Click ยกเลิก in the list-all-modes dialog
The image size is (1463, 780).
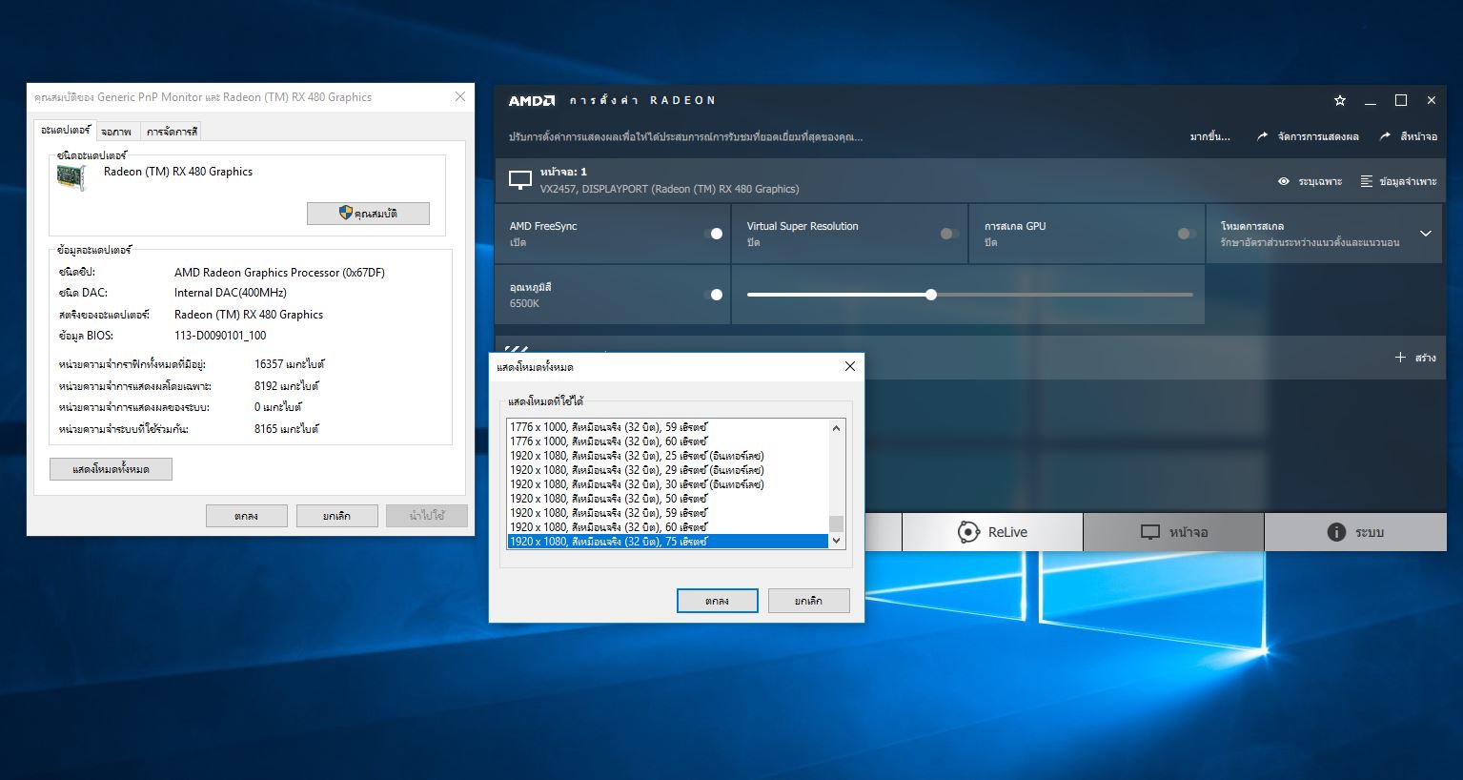808,601
